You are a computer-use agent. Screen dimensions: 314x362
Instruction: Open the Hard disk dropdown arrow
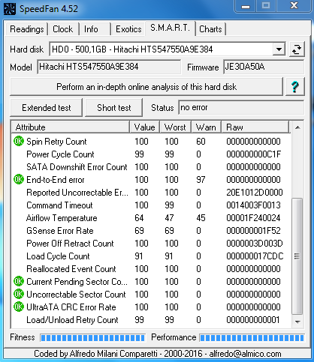(279, 49)
